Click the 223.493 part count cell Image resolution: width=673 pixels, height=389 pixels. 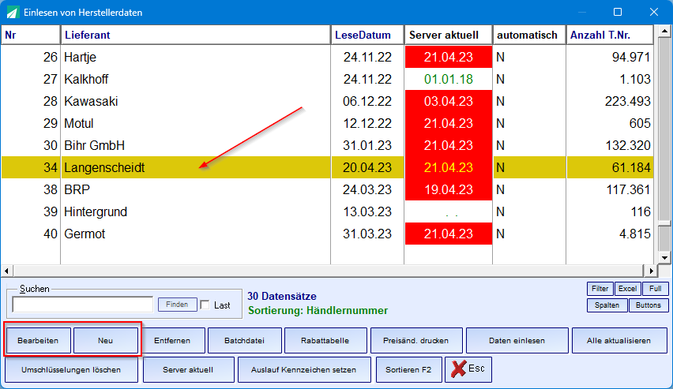pos(610,101)
